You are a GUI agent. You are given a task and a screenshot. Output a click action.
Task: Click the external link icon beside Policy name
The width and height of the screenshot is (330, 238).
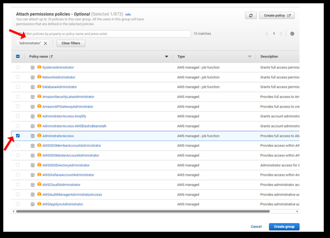[x=51, y=57]
